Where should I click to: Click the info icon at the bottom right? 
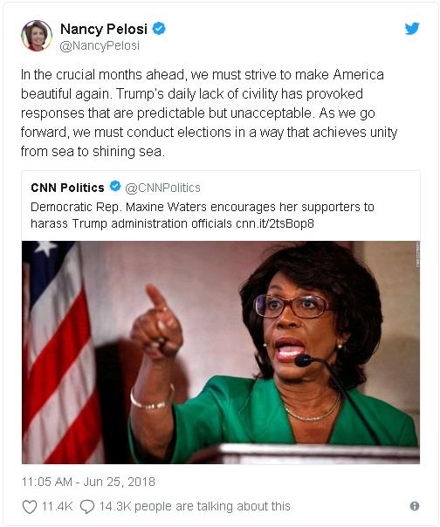[x=415, y=506]
